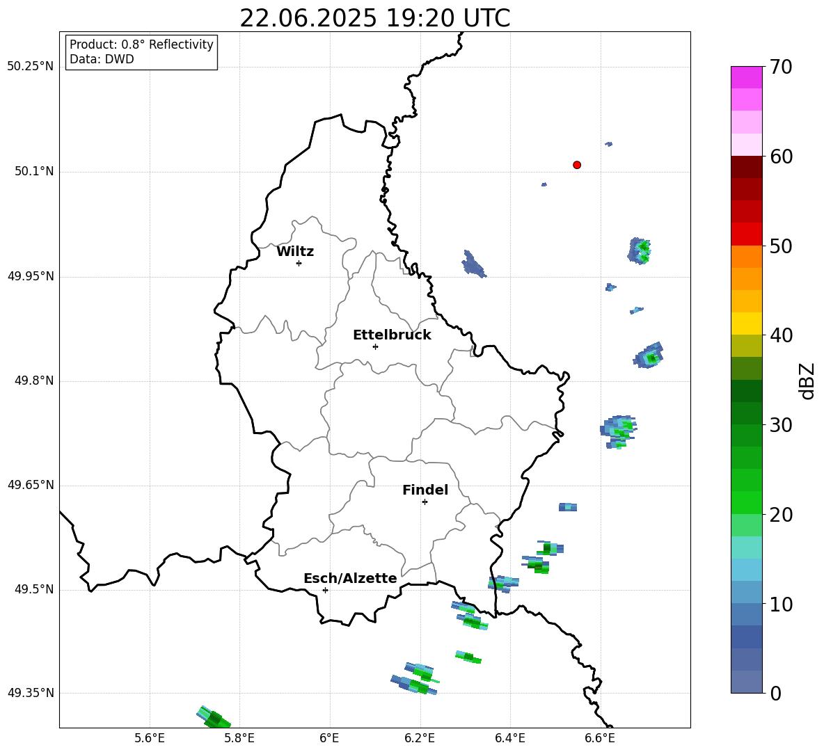Screen dimensions: 824x752
Task: Click the 20 tick label on colorbar
Action: (x=781, y=515)
